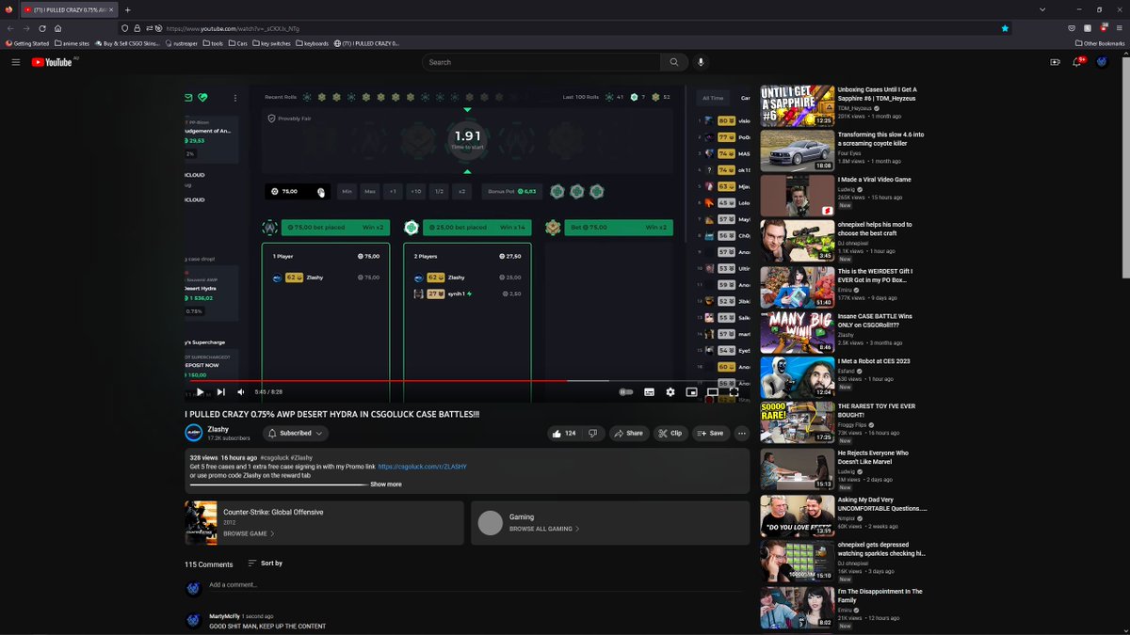Browse all gaming link
1130x635 pixels.
(x=544, y=529)
